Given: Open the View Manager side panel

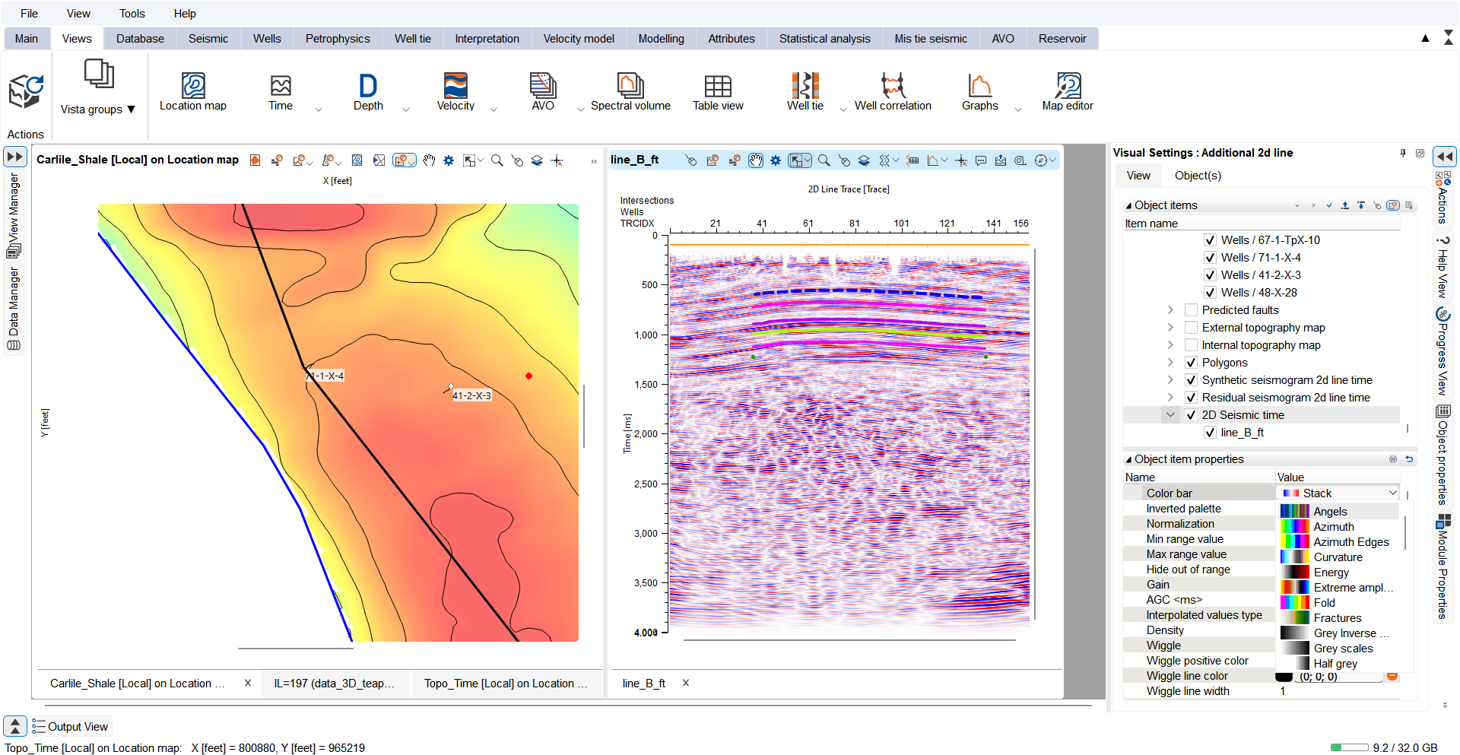Looking at the screenshot, I should click(14, 215).
